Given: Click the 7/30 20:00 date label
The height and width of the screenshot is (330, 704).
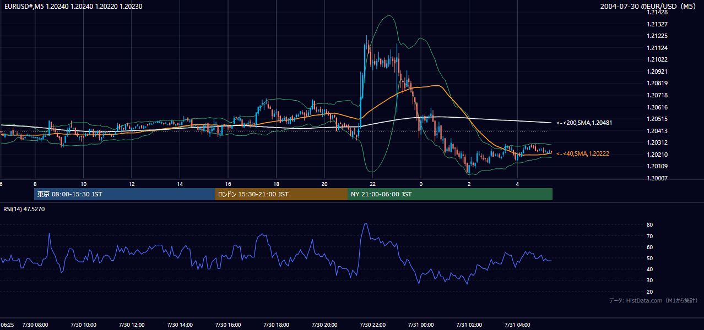Looking at the screenshot, I should point(324,325).
